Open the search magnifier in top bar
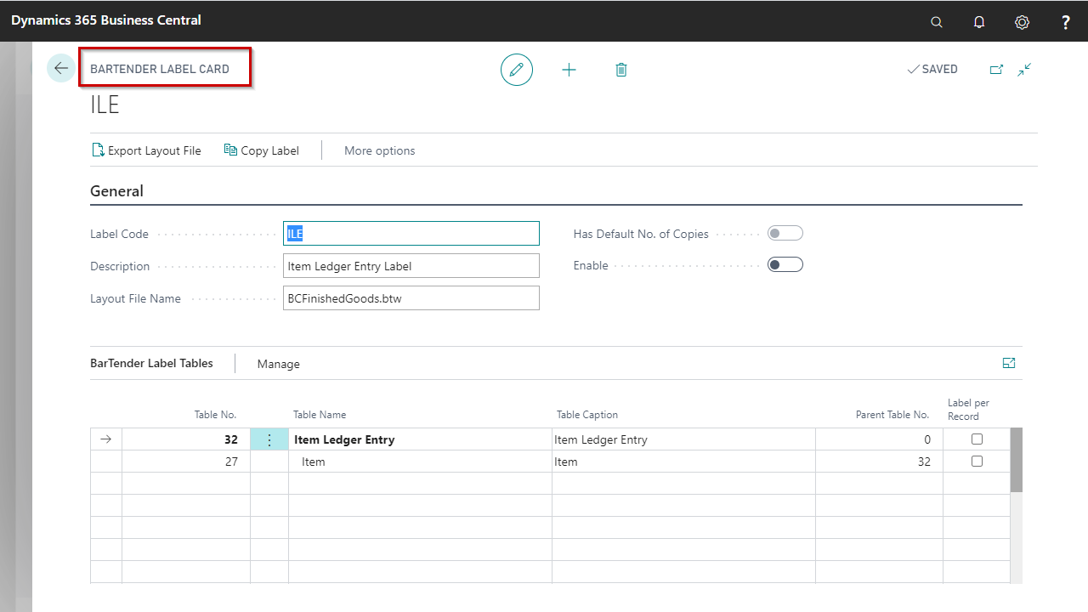 click(937, 22)
